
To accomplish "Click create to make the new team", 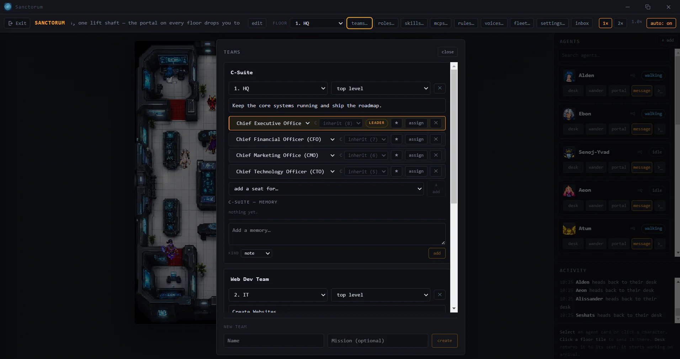I will point(445,341).
